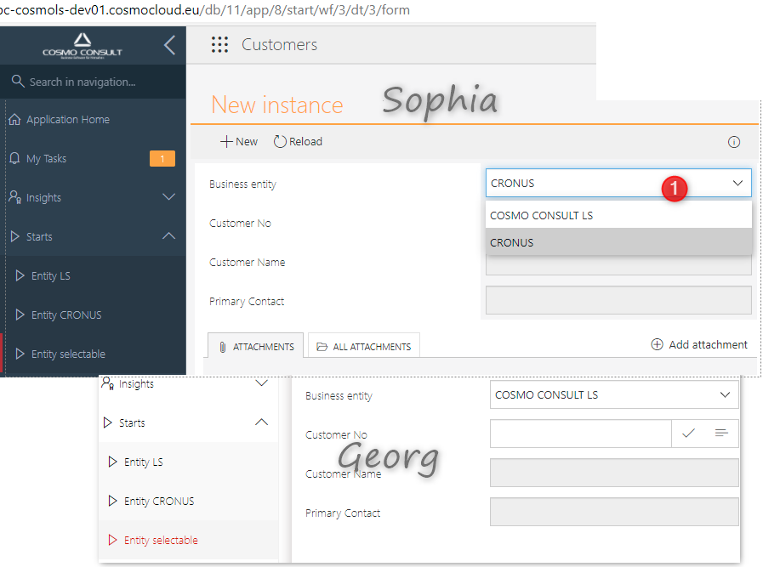Click the Application Home house icon
The width and height of the screenshot is (763, 567).
click(14, 119)
